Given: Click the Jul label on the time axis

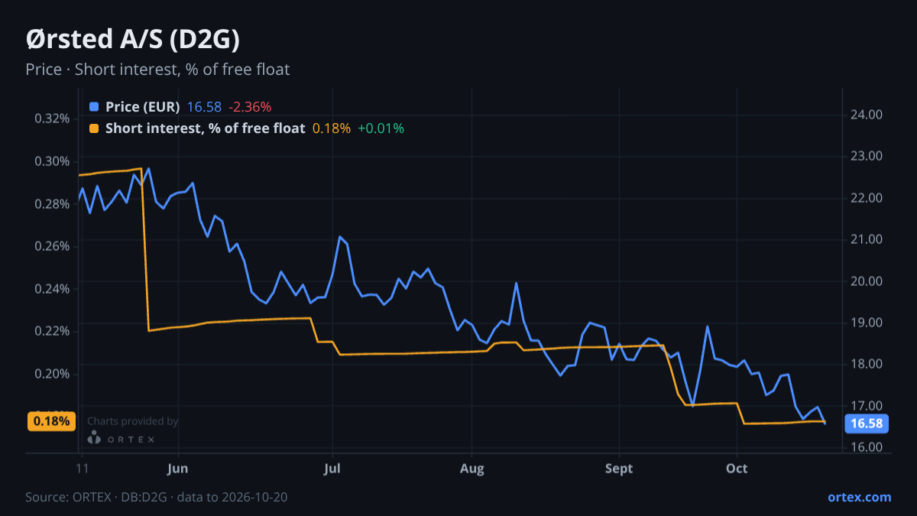Looking at the screenshot, I should pyautogui.click(x=332, y=469).
